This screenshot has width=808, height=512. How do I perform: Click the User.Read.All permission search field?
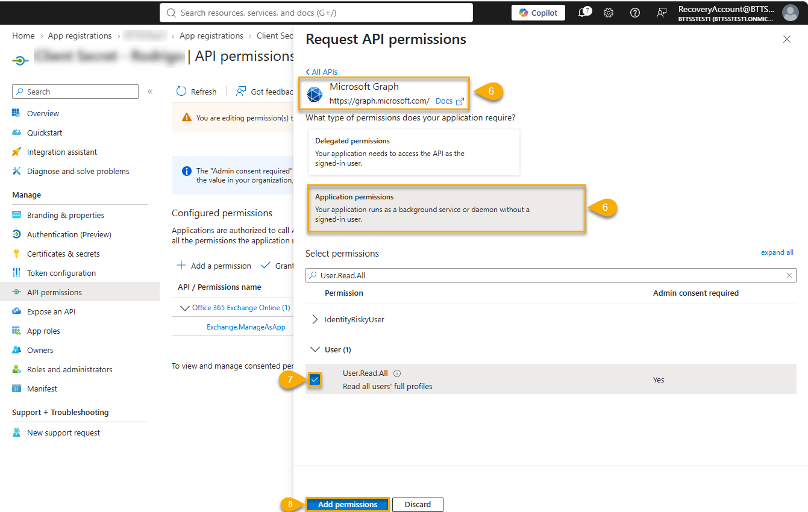[551, 275]
